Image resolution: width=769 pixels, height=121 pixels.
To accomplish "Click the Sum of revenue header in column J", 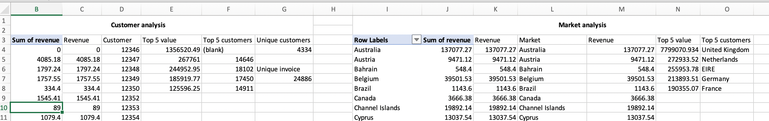I will [447, 40].
